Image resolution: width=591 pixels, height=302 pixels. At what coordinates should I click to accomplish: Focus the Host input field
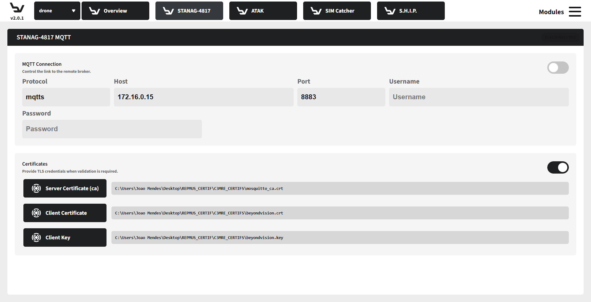(x=203, y=97)
